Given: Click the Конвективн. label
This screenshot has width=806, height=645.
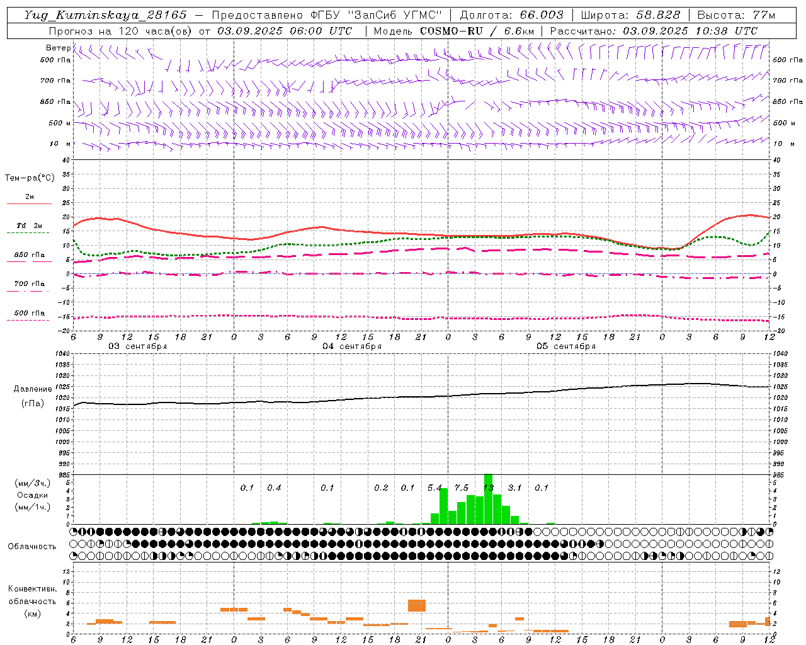Looking at the screenshot, I should coord(33,589).
